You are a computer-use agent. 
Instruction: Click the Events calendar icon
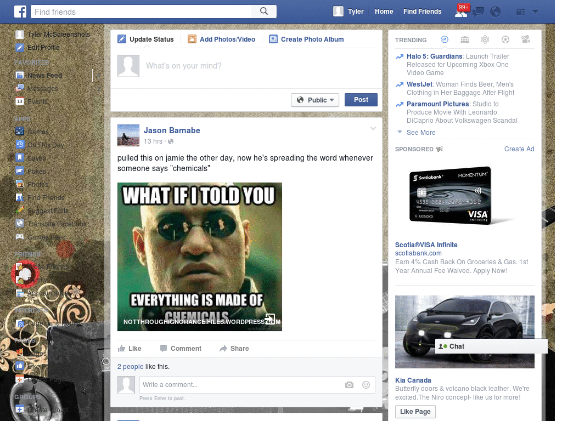[20, 101]
